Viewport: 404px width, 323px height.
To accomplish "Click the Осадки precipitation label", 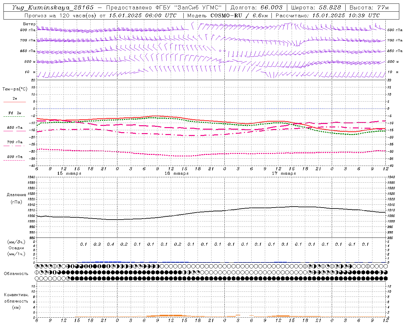I will [16, 248].
